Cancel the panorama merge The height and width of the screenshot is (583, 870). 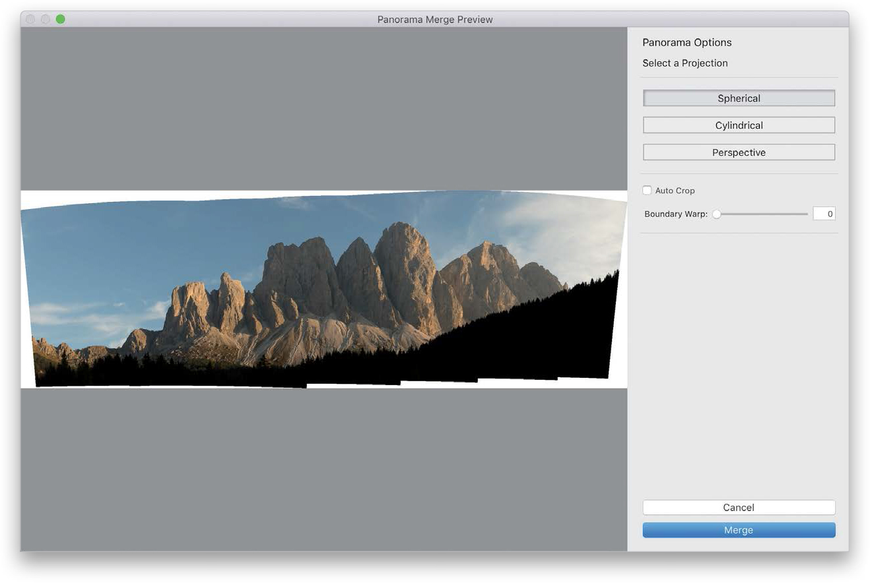pyautogui.click(x=739, y=507)
